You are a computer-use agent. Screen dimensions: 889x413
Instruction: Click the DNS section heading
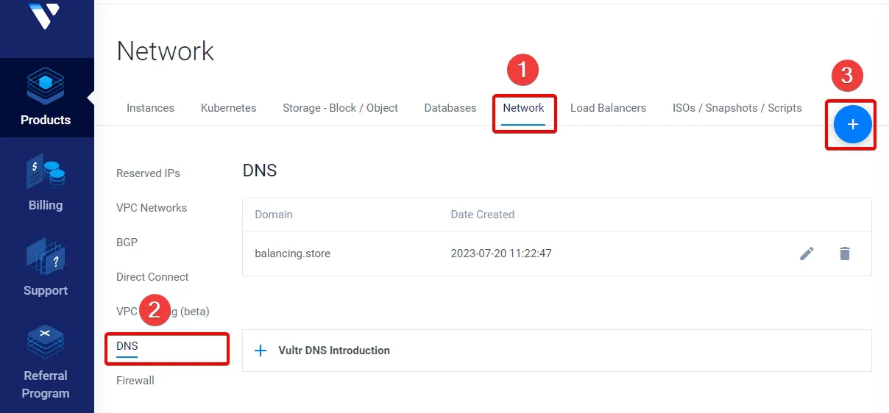click(x=260, y=170)
